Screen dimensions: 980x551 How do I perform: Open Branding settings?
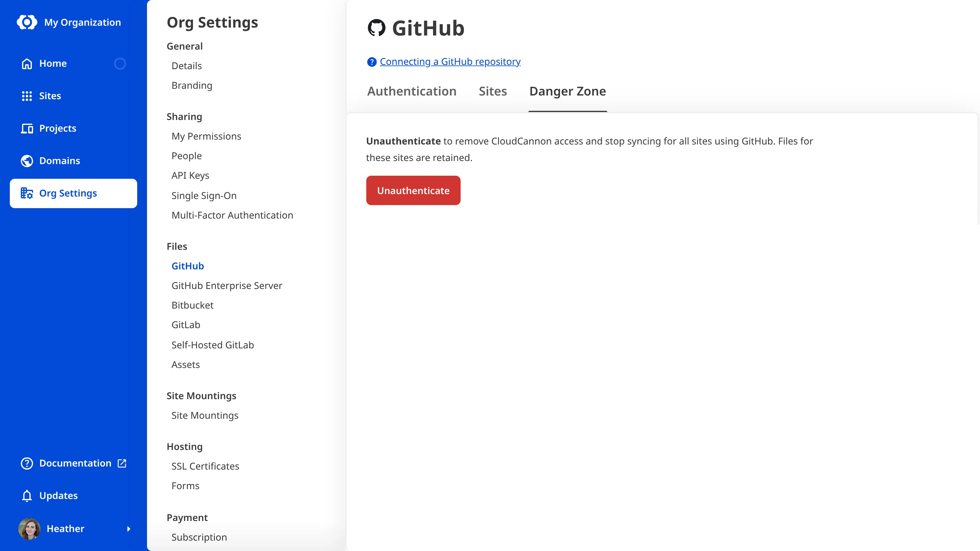point(192,86)
